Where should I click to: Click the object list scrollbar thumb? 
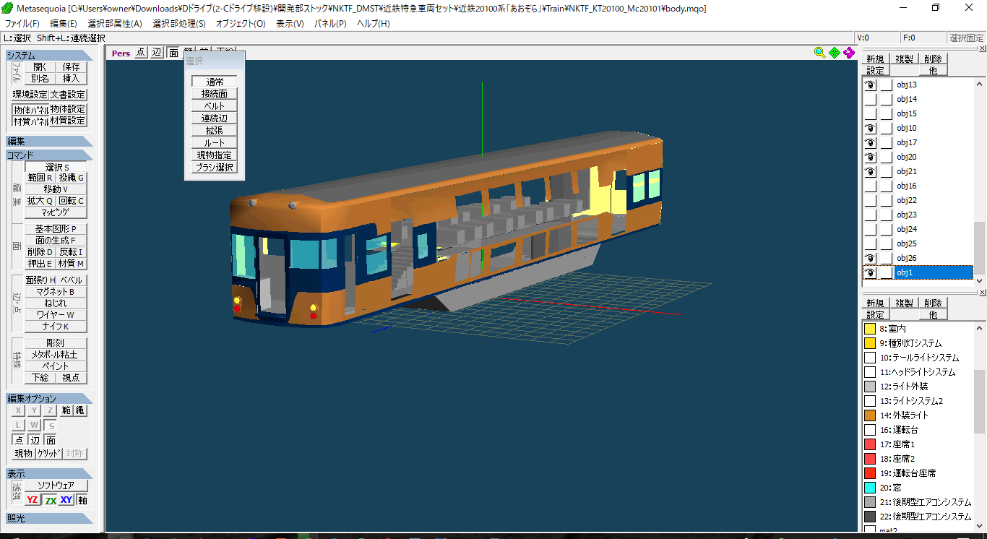coord(980,248)
